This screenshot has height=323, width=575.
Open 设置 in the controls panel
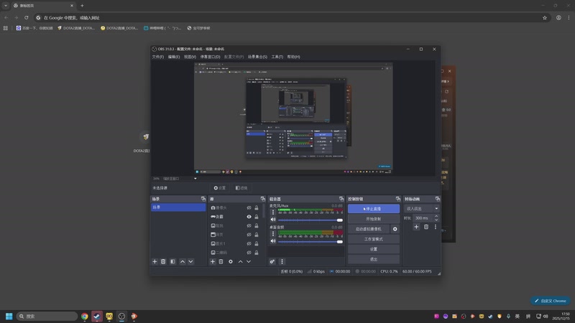point(373,249)
